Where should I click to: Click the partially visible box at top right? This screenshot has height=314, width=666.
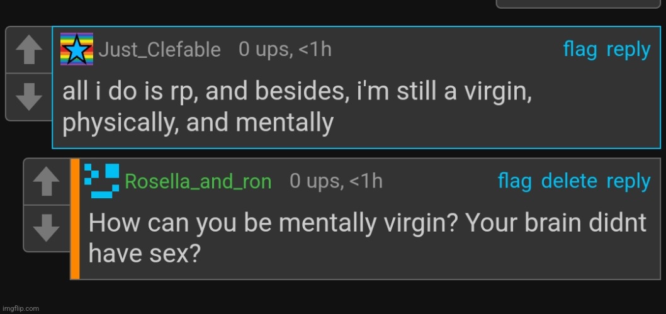[x=579, y=4]
